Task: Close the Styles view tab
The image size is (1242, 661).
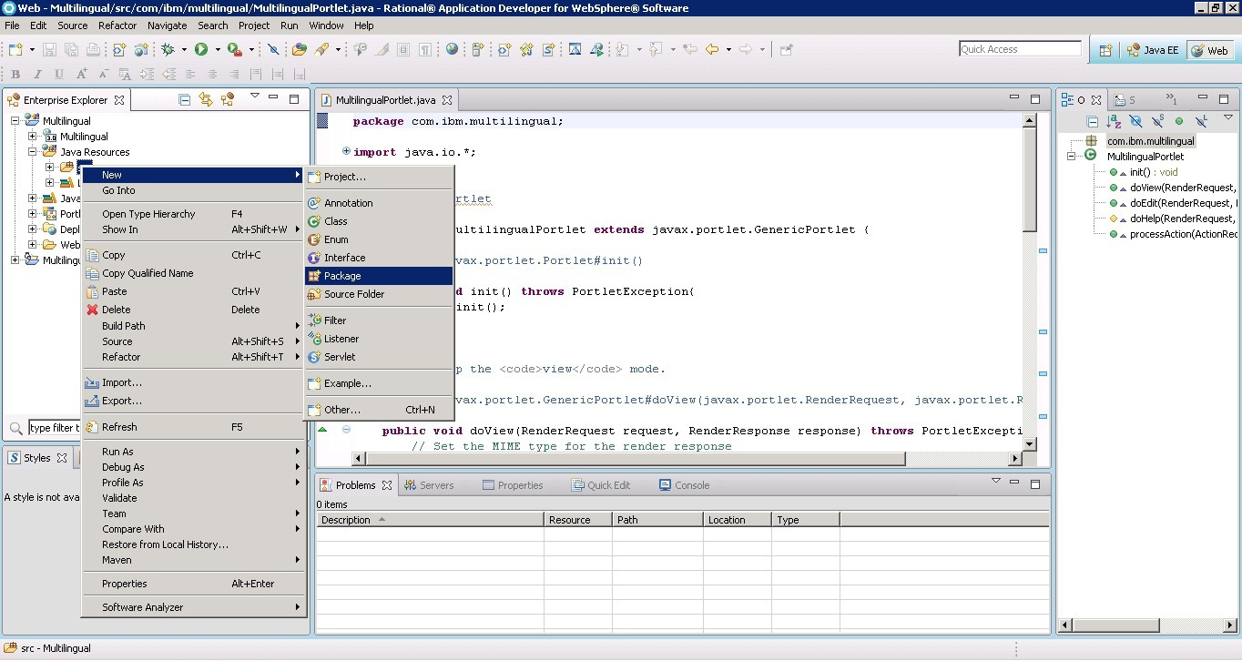Action: (62, 458)
